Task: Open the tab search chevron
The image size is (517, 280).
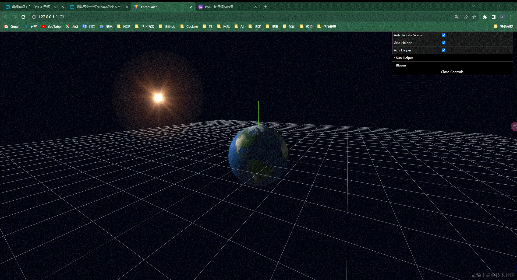Action: click(473, 6)
